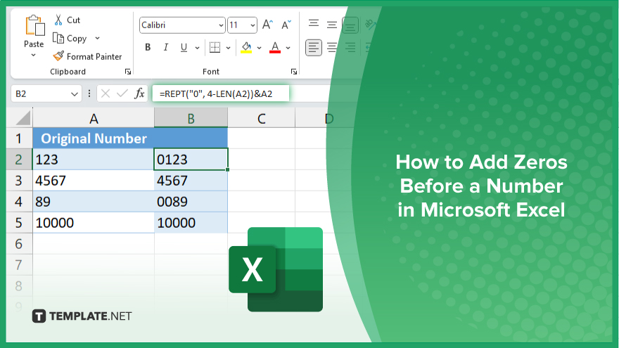This screenshot has height=348, width=619.
Task: Open the Clipboard dialog launcher
Action: click(x=128, y=72)
